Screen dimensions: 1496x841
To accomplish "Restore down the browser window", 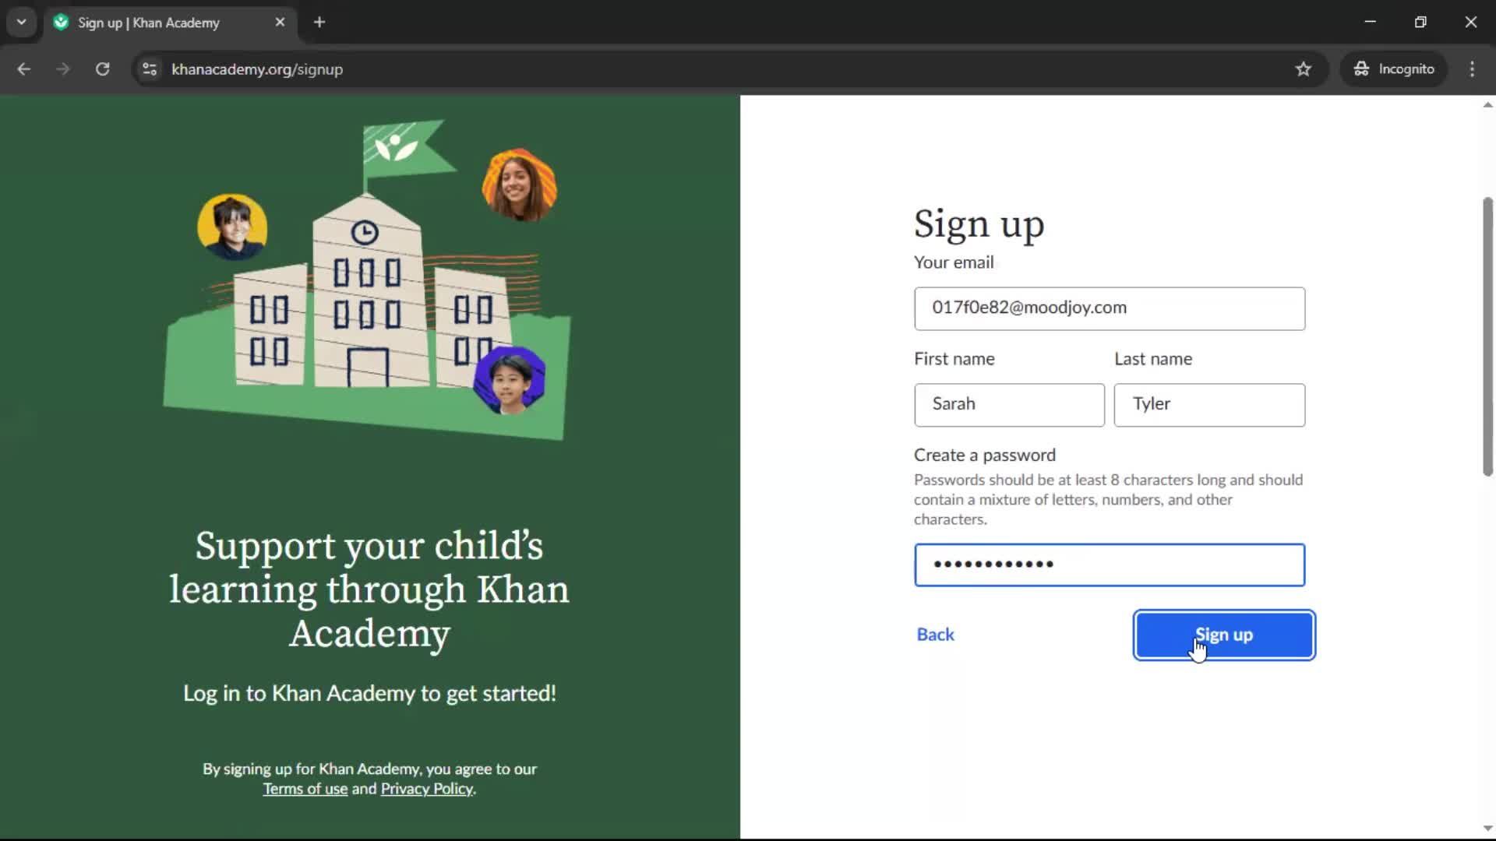I will pyautogui.click(x=1420, y=23).
